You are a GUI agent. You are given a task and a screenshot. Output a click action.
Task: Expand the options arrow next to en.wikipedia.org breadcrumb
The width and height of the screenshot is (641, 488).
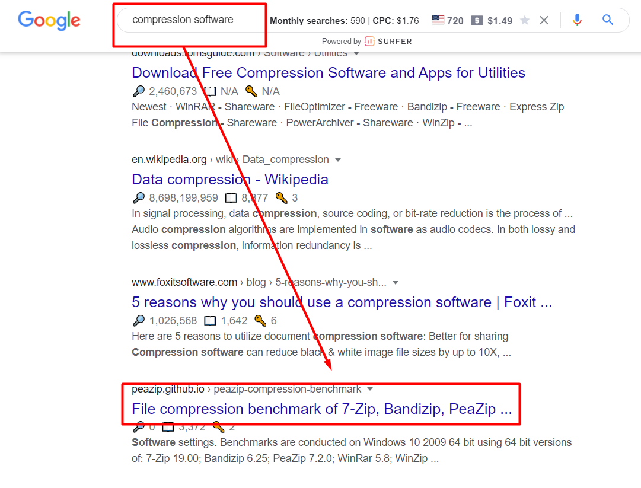[337, 160]
